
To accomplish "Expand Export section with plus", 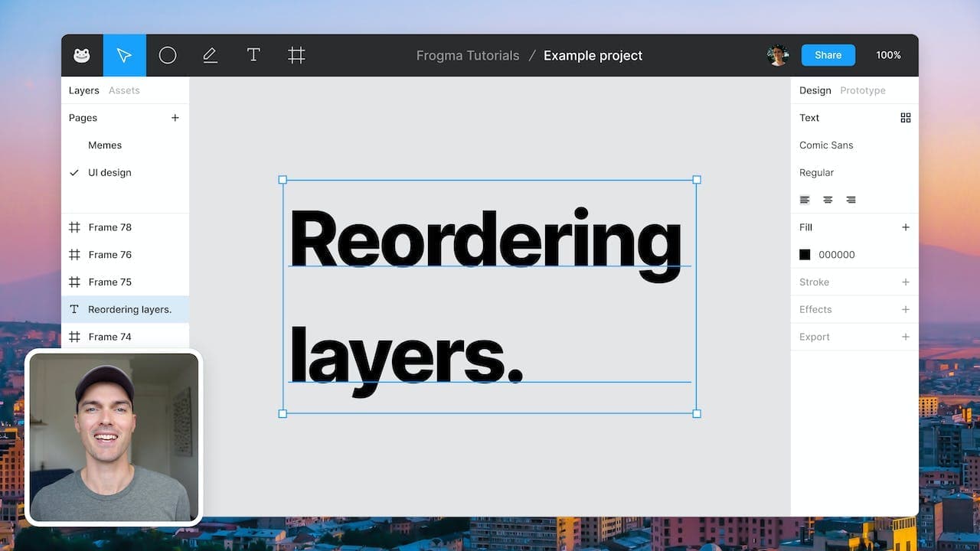I will (x=906, y=337).
